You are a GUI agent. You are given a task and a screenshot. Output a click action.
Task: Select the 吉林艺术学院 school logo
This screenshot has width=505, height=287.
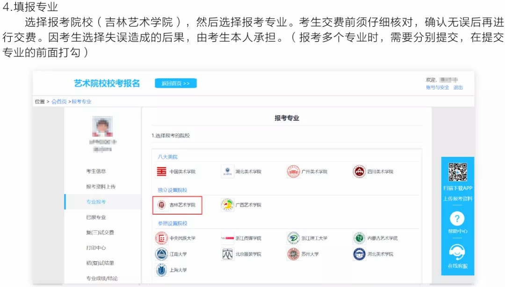pos(161,205)
